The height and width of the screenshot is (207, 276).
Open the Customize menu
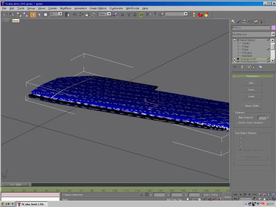click(x=116, y=8)
